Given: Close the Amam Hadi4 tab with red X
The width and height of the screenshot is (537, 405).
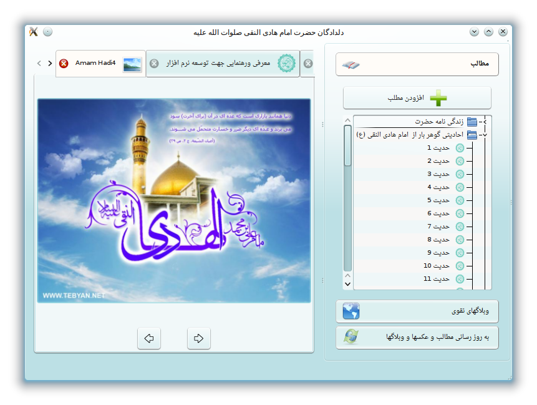Looking at the screenshot, I should (x=64, y=64).
